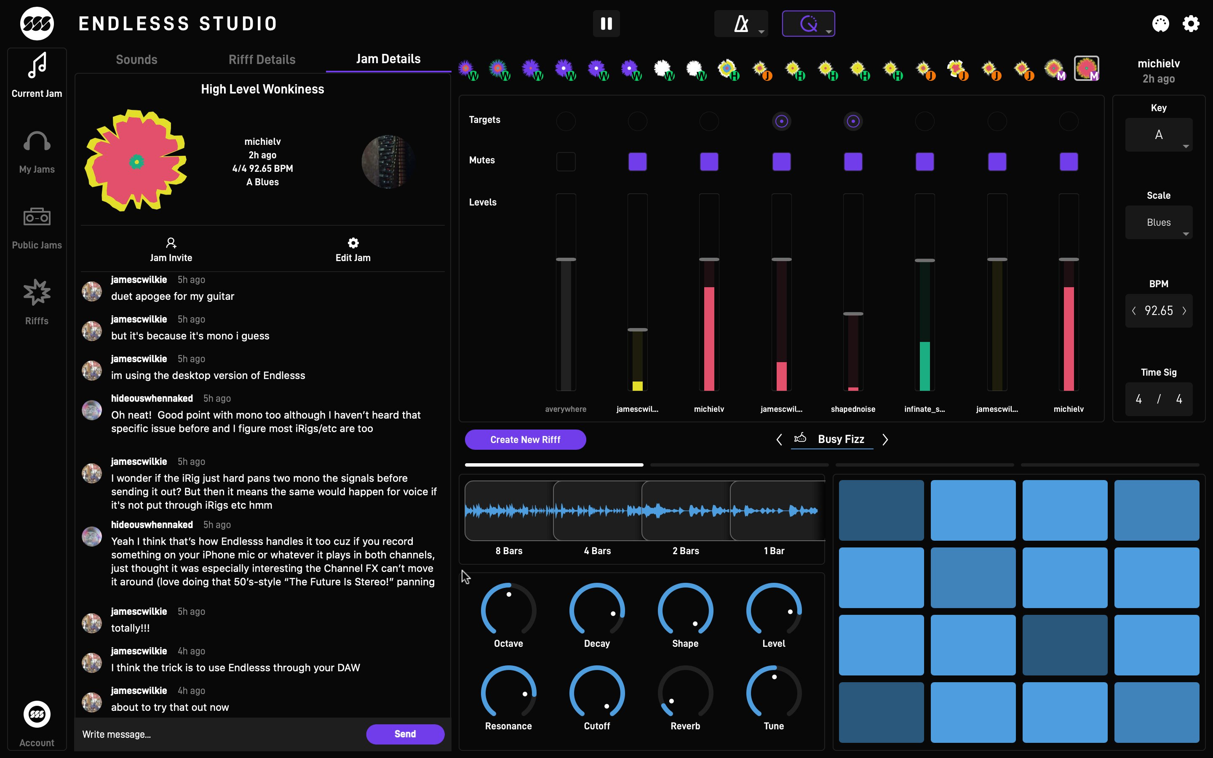The height and width of the screenshot is (758, 1213).
Task: Open the Current Jam sidebar section
Action: point(37,75)
